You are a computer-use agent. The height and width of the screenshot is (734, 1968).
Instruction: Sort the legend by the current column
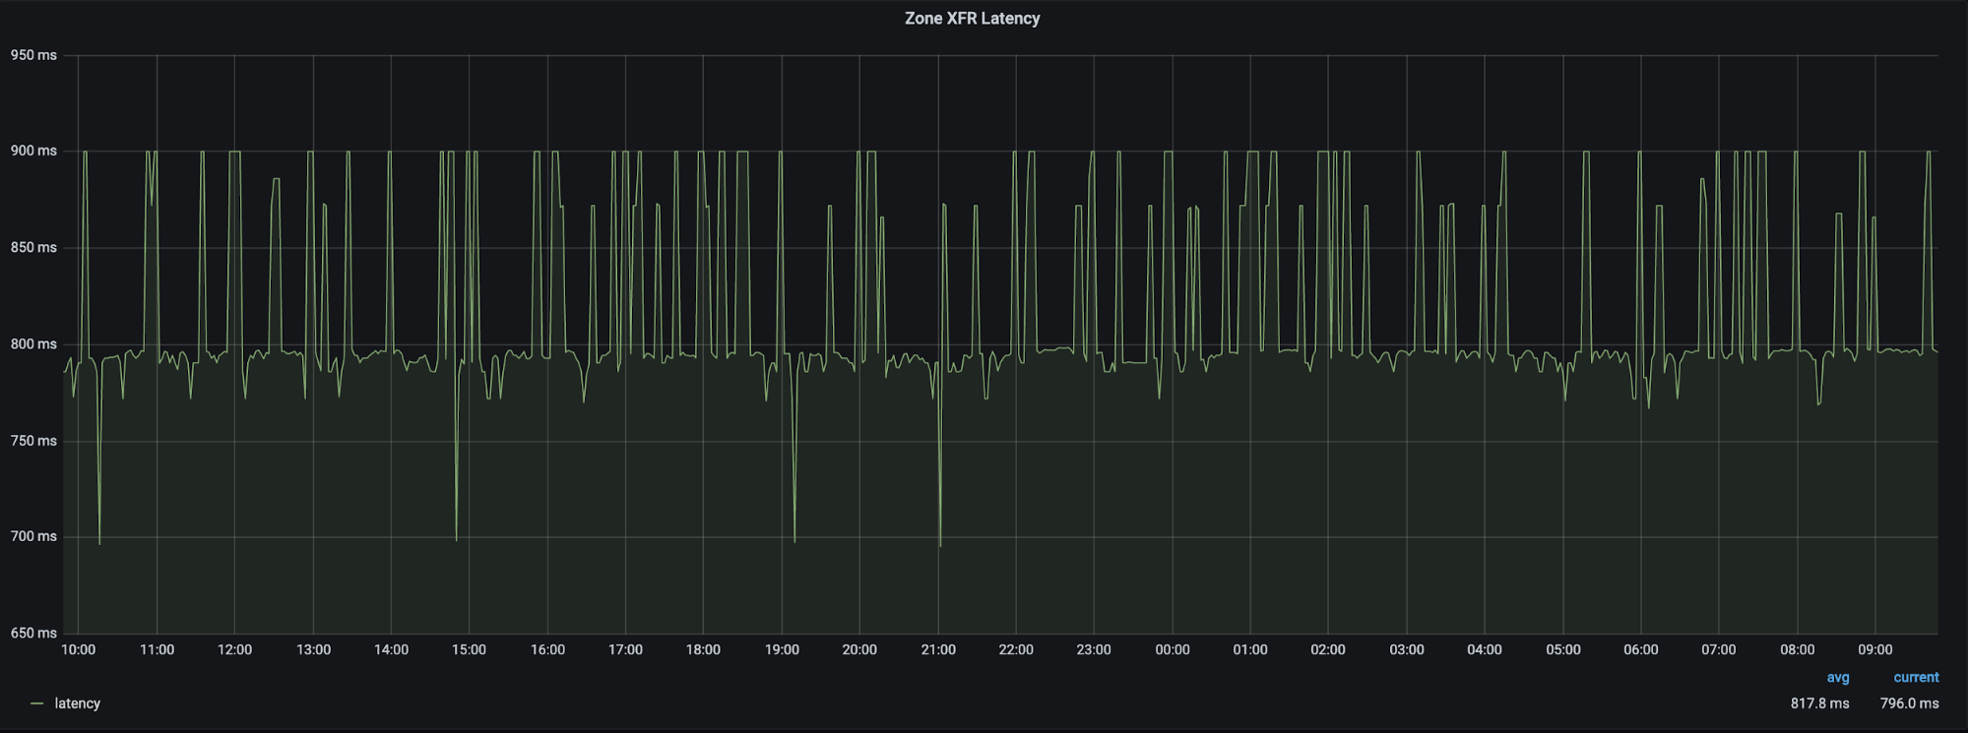1915,677
